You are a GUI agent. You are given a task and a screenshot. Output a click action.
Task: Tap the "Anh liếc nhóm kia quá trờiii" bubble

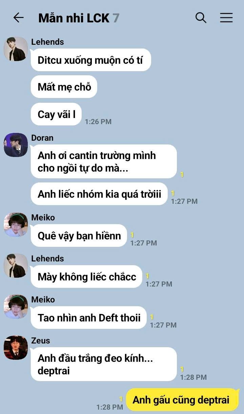pos(99,194)
